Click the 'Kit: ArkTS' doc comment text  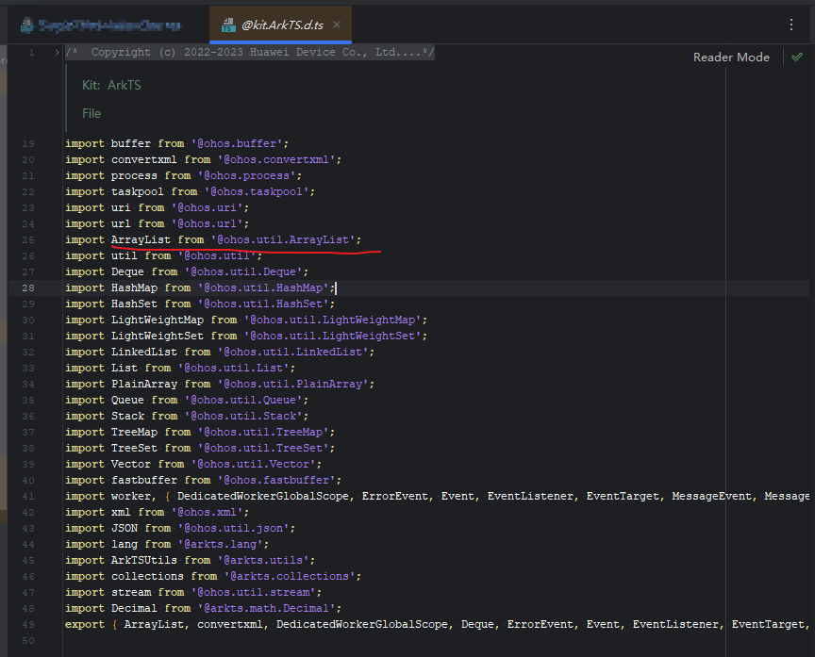coord(111,85)
